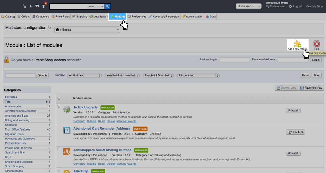
Task: Click Mark as Favorite under 1-click Upgrade
Action: tap(126, 121)
